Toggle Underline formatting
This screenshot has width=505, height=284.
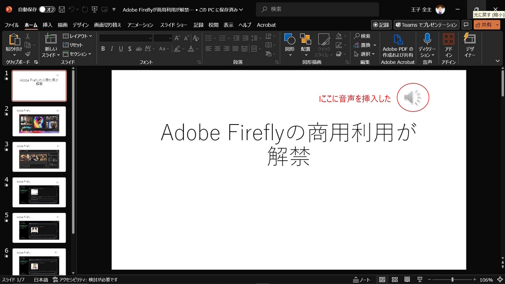(x=121, y=49)
